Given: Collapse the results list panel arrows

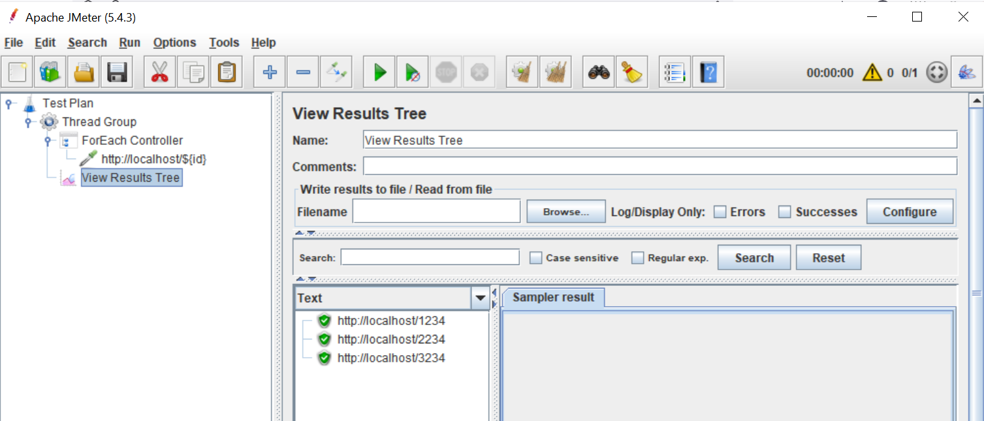Looking at the screenshot, I should pyautogui.click(x=494, y=298).
